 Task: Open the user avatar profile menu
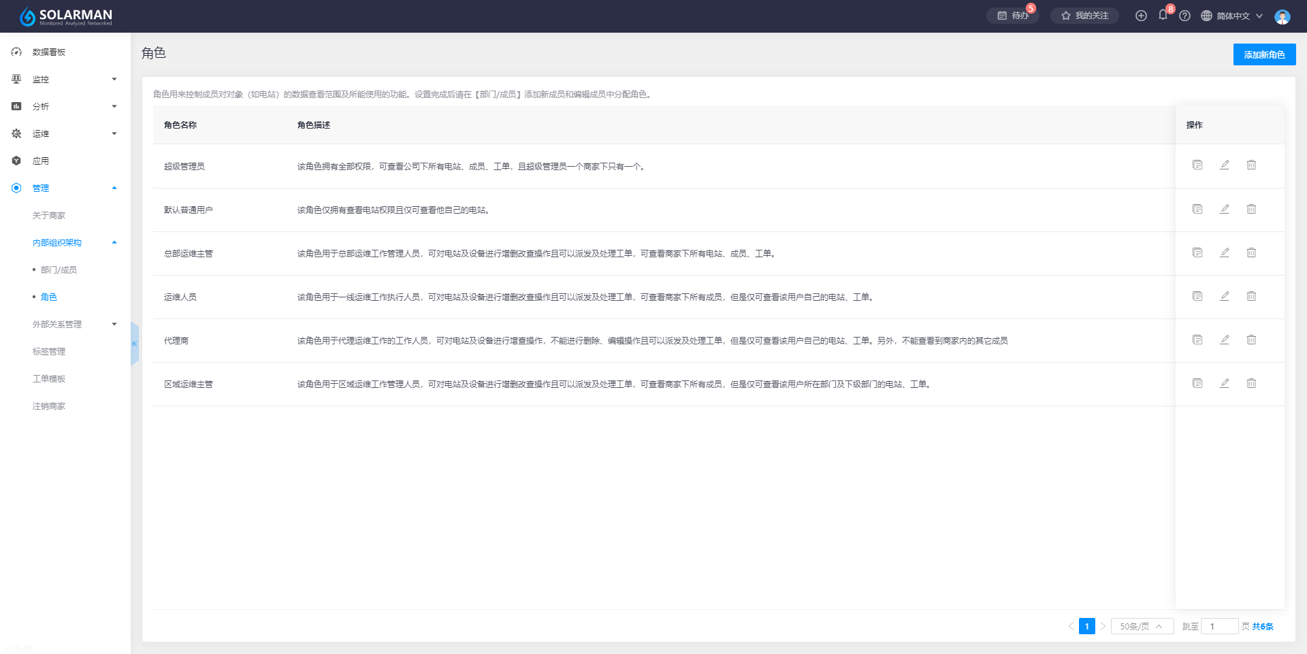[x=1282, y=16]
